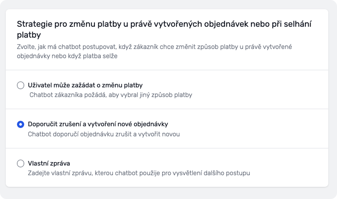Click the subtitle line starting with Zvolte, jak má chatbot
This screenshot has height=199, width=337.
pyautogui.click(x=154, y=47)
